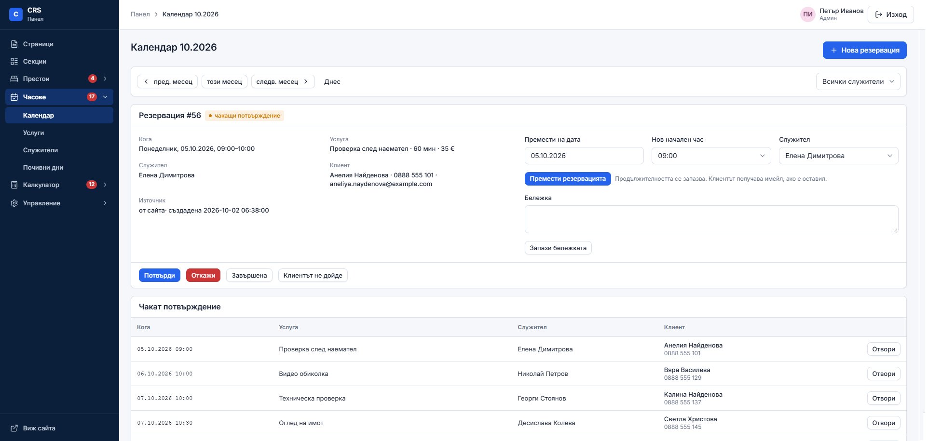
Task: Open Калина Найденова's reservation with Отвори
Action: tap(884, 398)
